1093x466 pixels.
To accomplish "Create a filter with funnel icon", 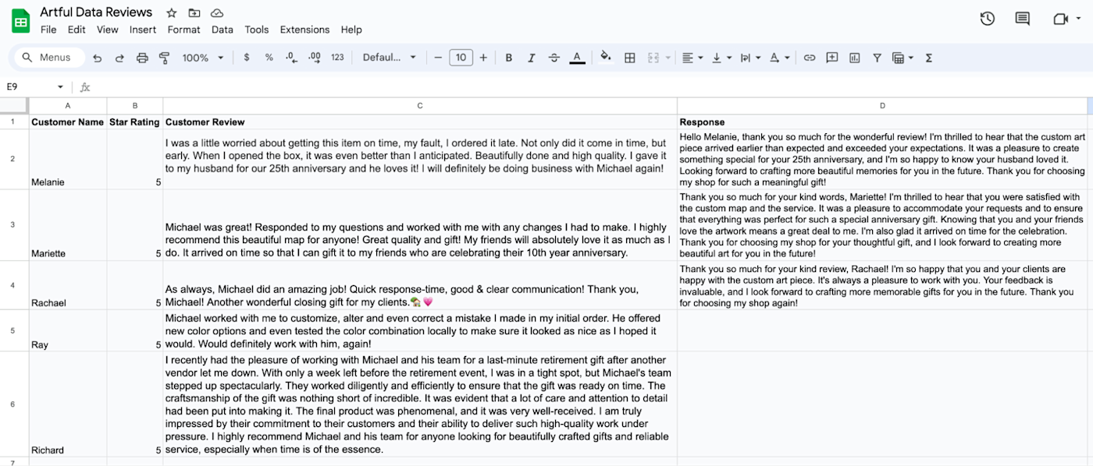I will tap(877, 58).
